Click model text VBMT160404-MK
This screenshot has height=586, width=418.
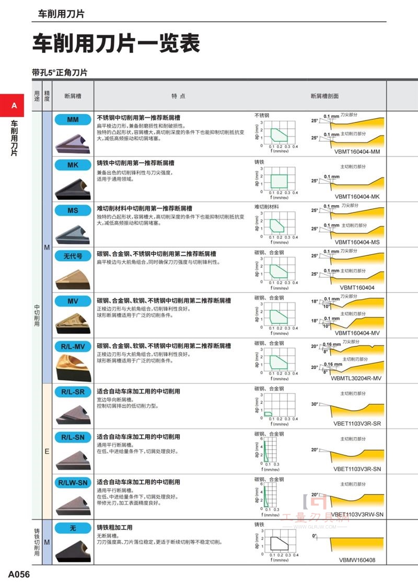357,197
